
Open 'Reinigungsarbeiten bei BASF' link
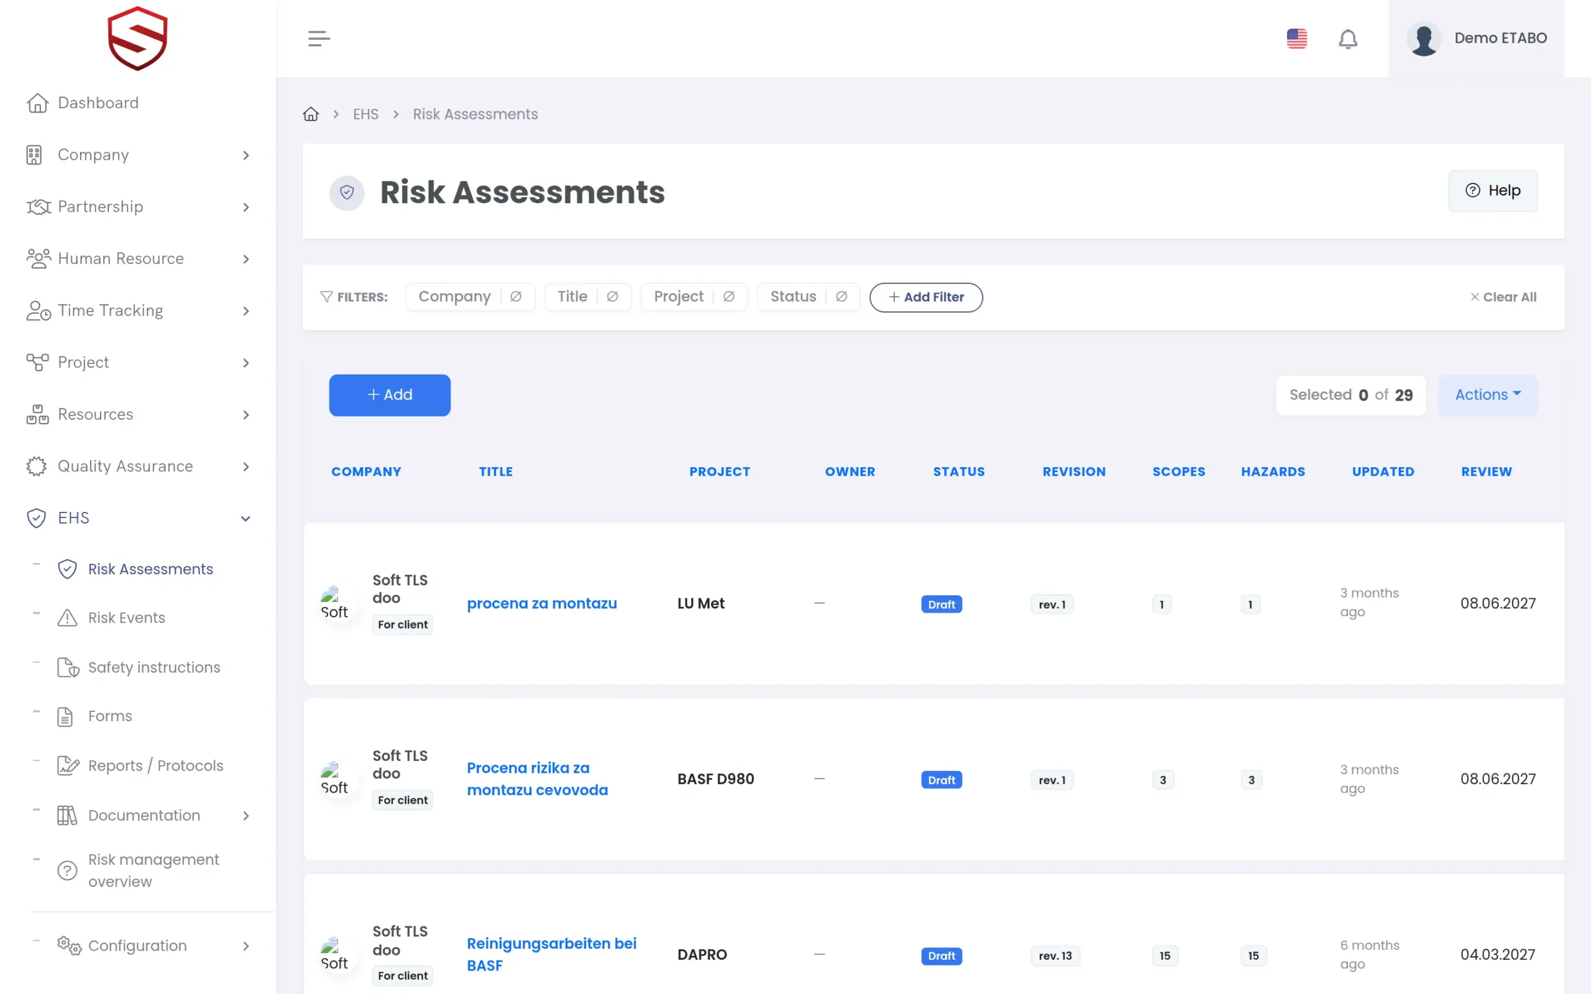(552, 954)
